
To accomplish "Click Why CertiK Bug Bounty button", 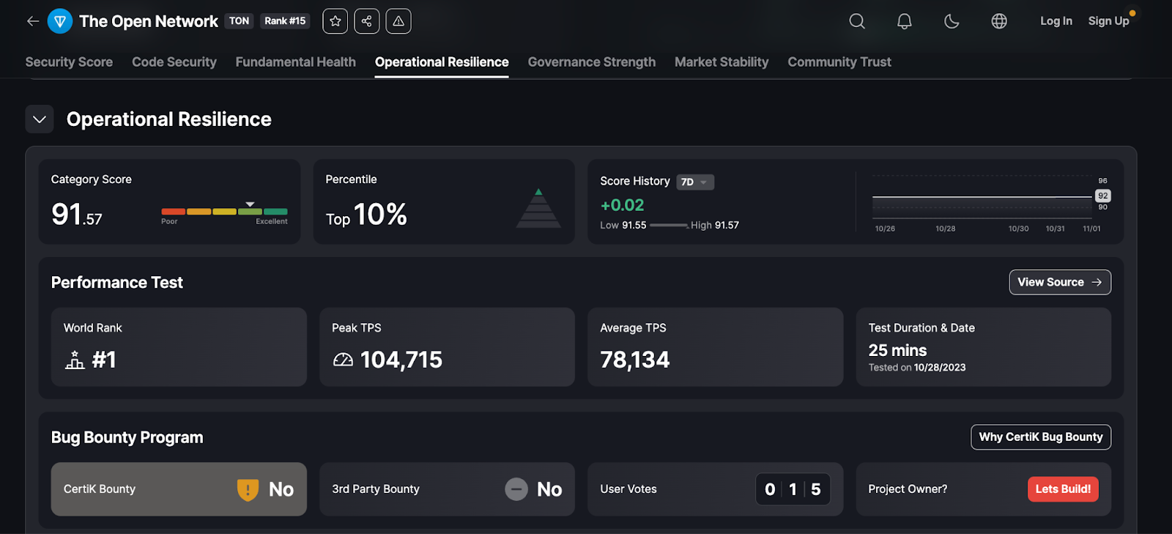I will coord(1040,437).
